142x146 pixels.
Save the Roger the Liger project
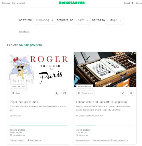(18, 93)
